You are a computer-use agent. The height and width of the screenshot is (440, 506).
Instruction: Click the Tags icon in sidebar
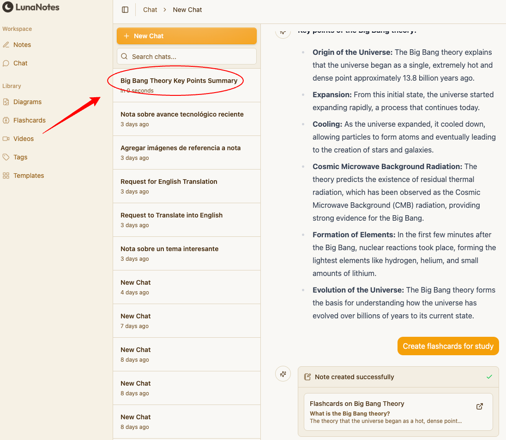(x=6, y=157)
